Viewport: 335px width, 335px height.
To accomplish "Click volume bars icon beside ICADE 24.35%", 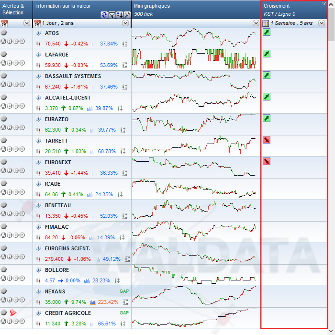I will (90, 195).
